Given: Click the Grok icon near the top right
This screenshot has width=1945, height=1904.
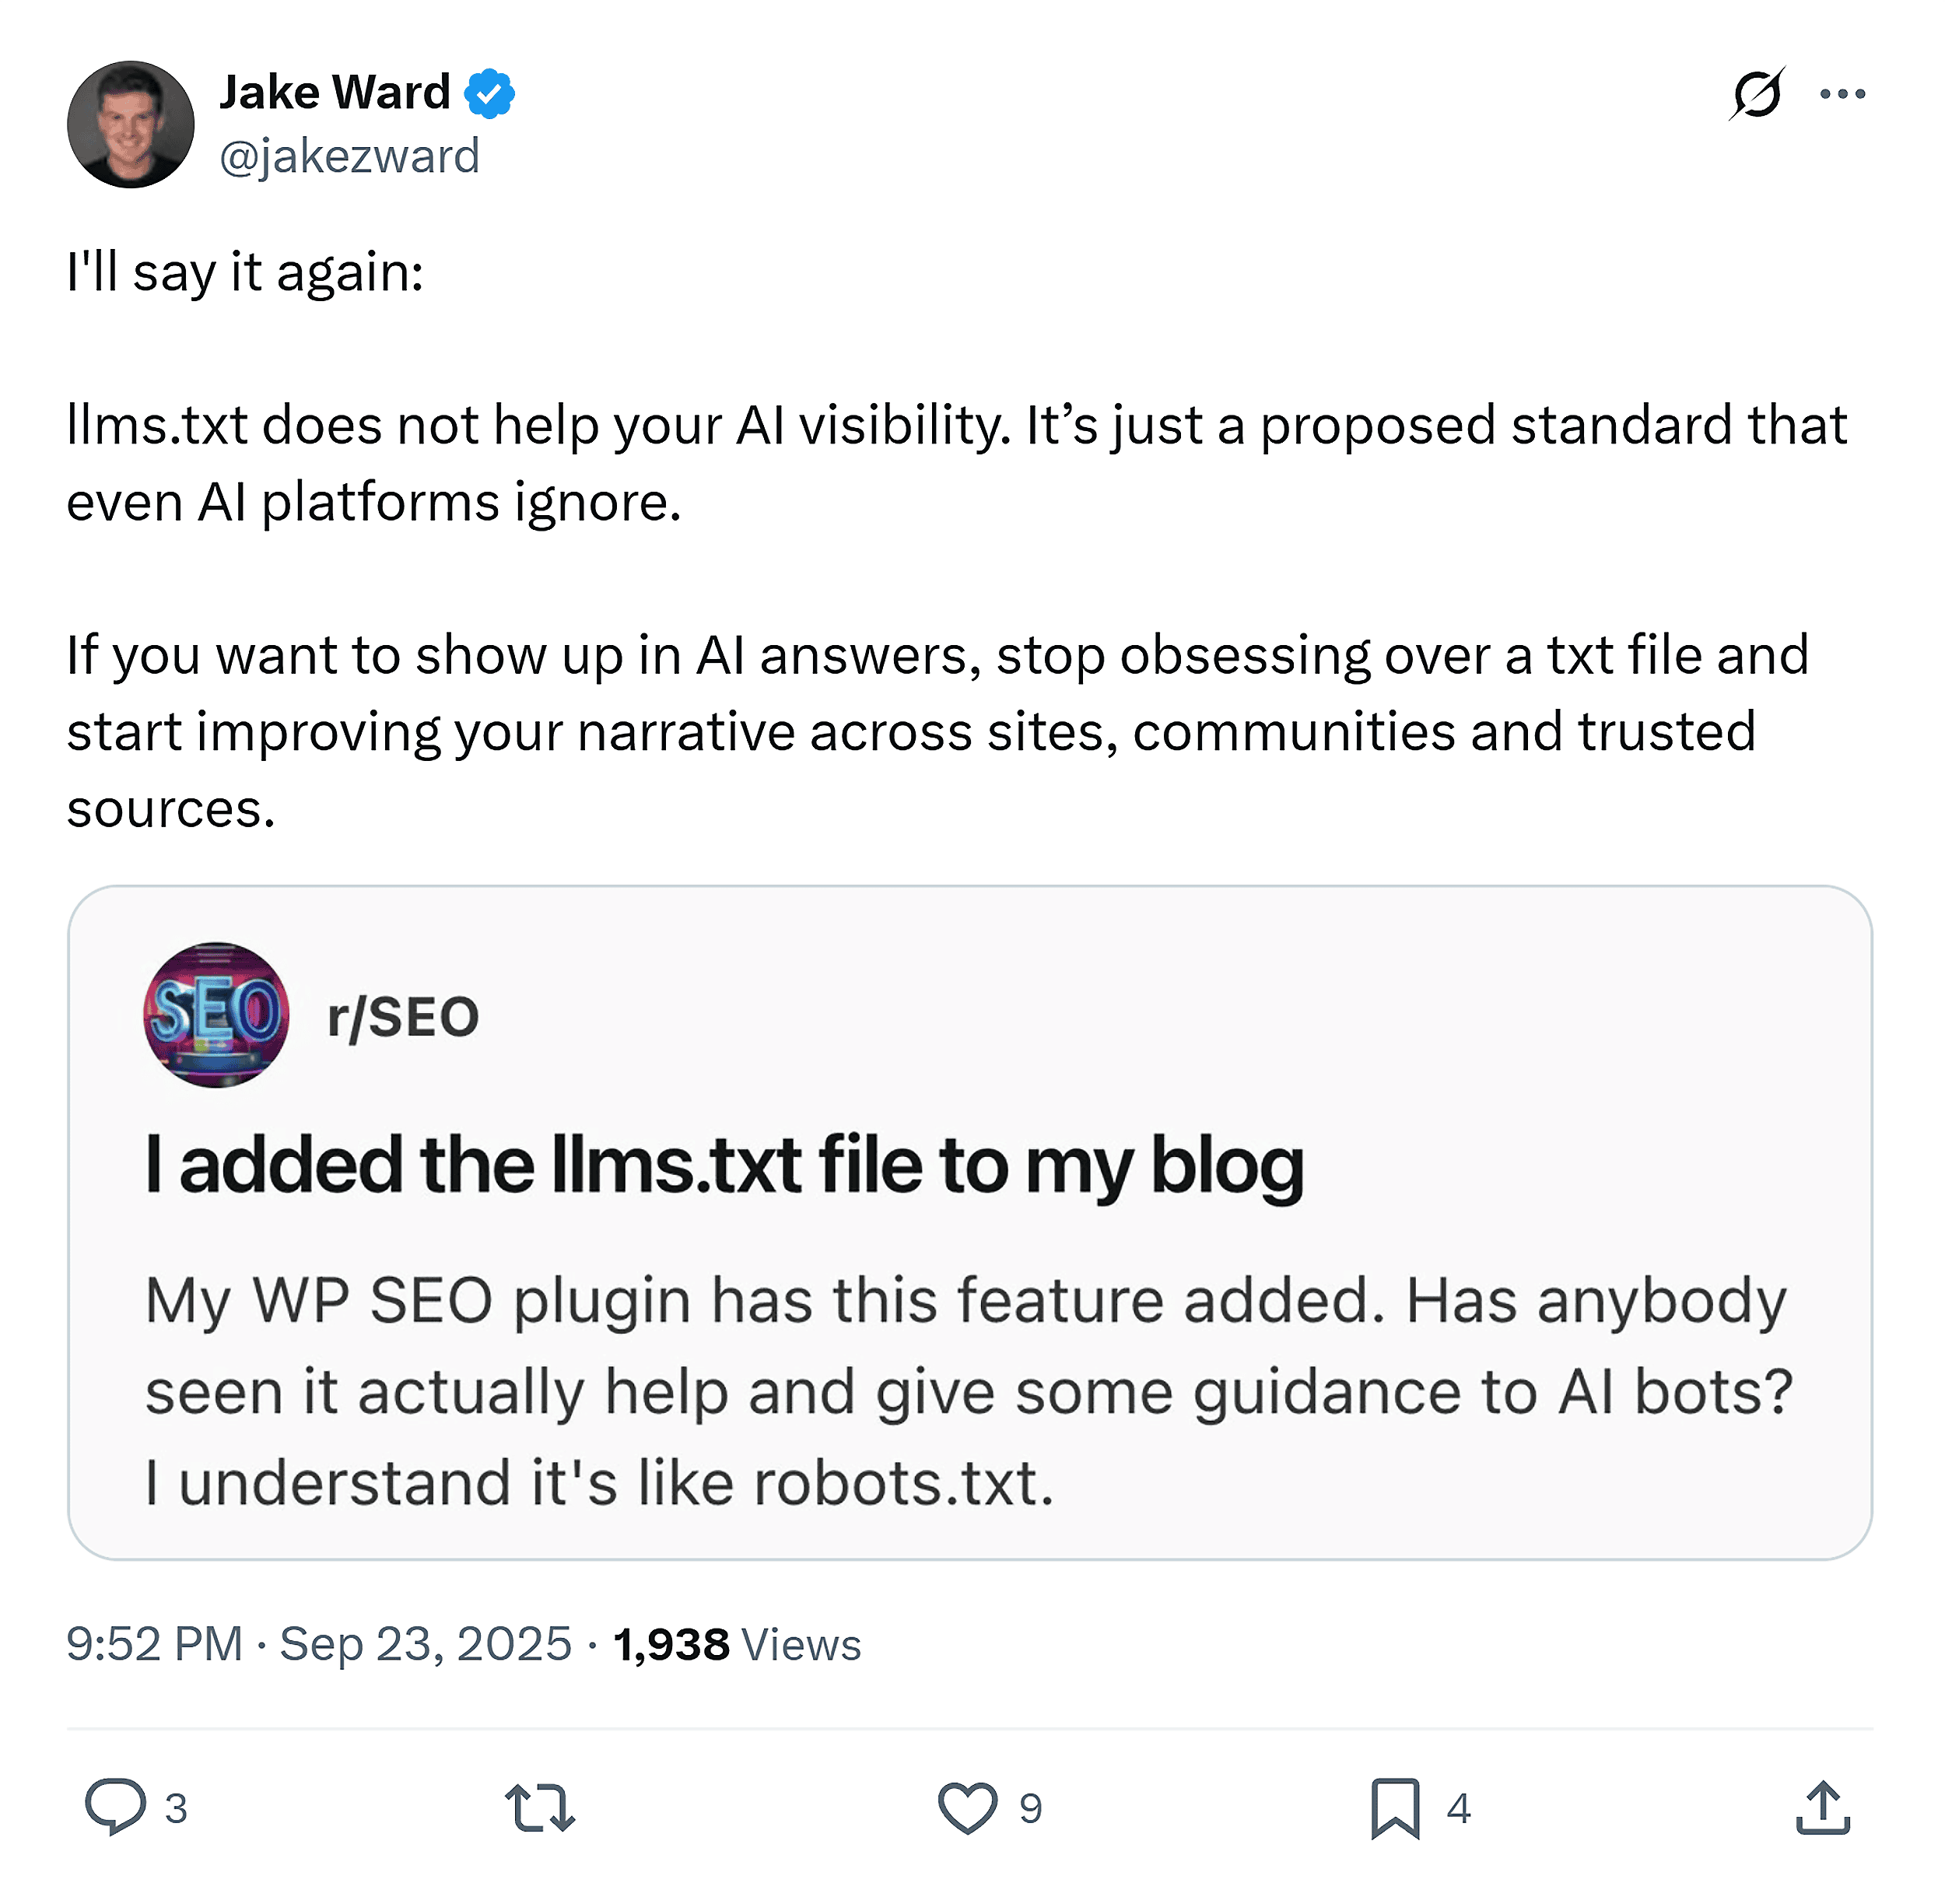Looking at the screenshot, I should pos(1760,93).
